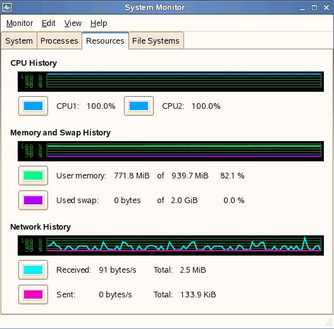Screen dimensions: 334x329
Task: Open the Monitor menu
Action: [20, 23]
